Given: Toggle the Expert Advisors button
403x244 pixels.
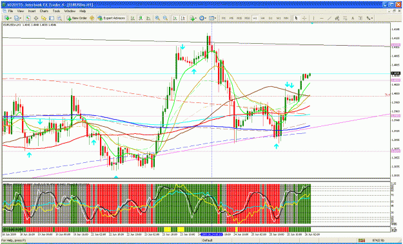Looking at the screenshot, I should (x=111, y=18).
